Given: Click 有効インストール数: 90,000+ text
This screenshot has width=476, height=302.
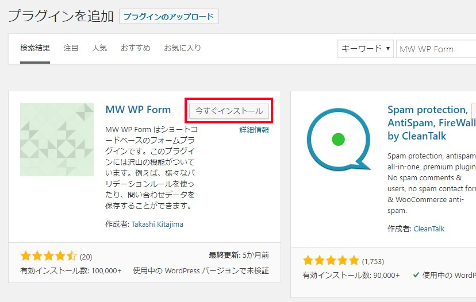Looking at the screenshot, I should (x=351, y=275).
